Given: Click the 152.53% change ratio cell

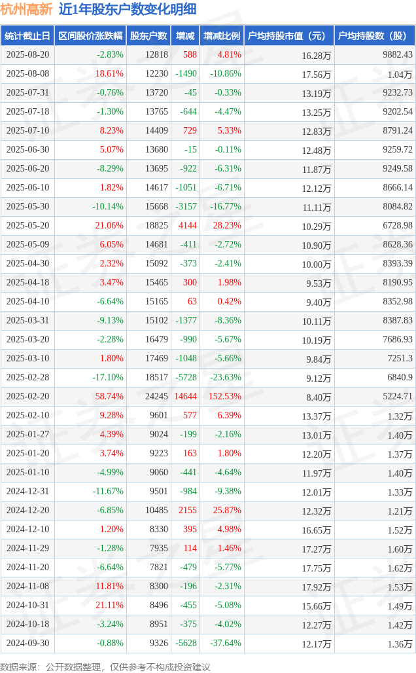Looking at the screenshot, I should [225, 397].
